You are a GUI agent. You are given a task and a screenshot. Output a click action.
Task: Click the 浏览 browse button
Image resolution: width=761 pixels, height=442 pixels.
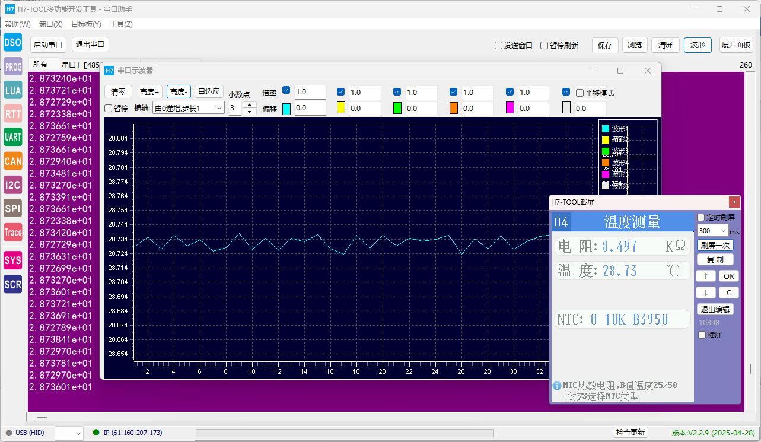tap(635, 45)
